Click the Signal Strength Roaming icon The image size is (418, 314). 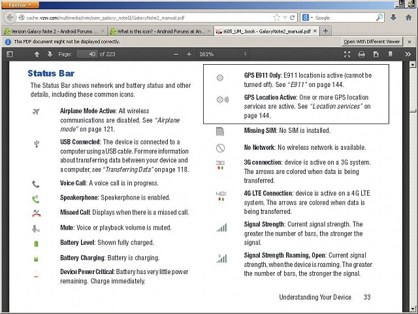click(x=222, y=258)
